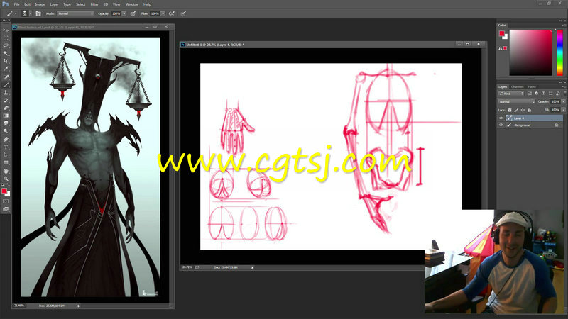Image resolution: width=568 pixels, height=319 pixels.
Task: Open the tool preset picker arrow
Action: point(16,13)
